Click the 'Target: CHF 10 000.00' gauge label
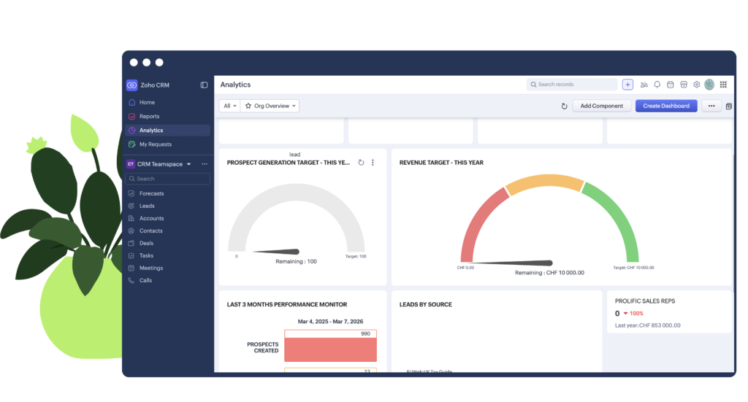This screenshot has width=748, height=402. click(633, 268)
